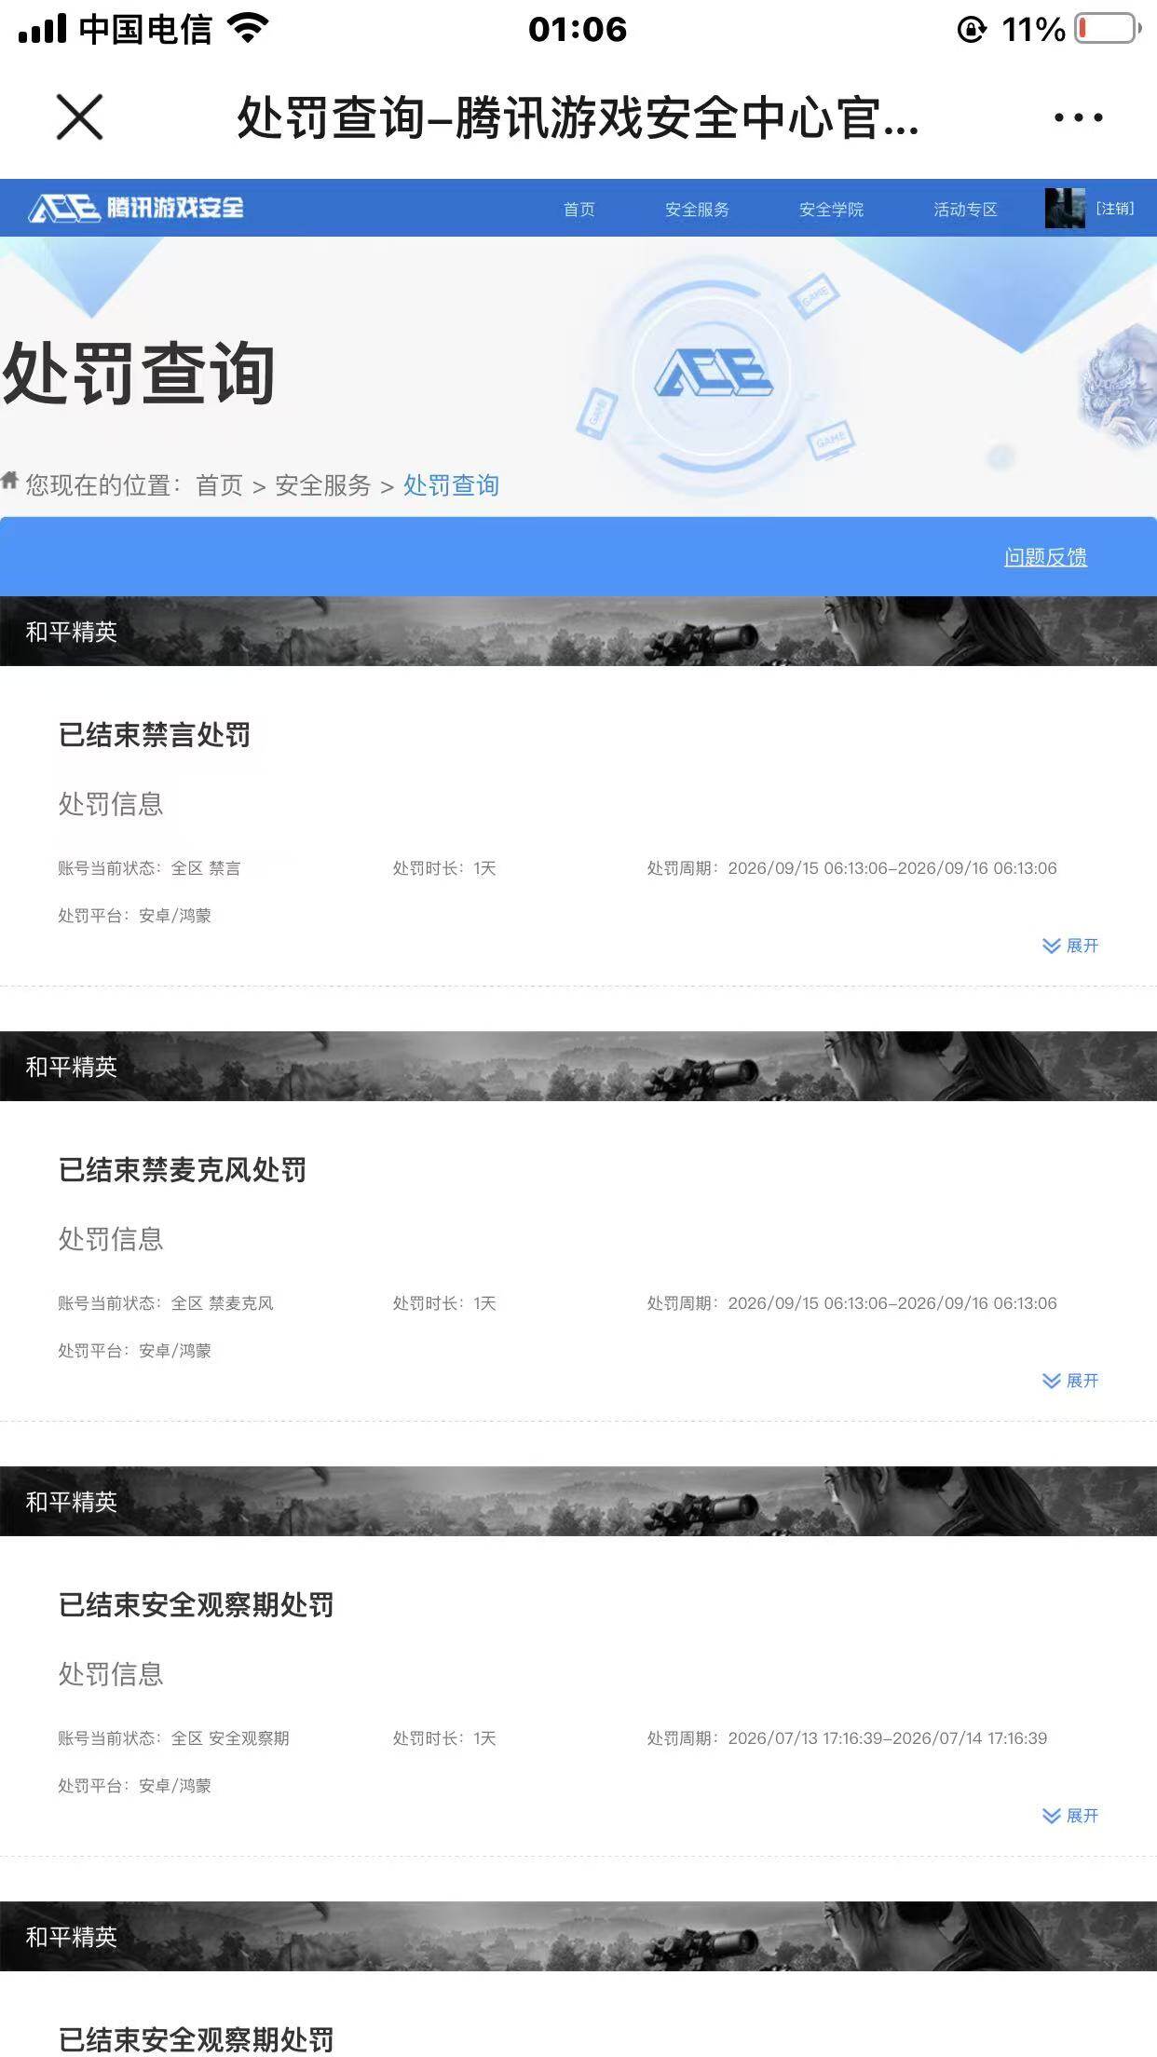Open the 安全学院 nav menu
Screen dimensions: 1157x2057
tap(831, 209)
